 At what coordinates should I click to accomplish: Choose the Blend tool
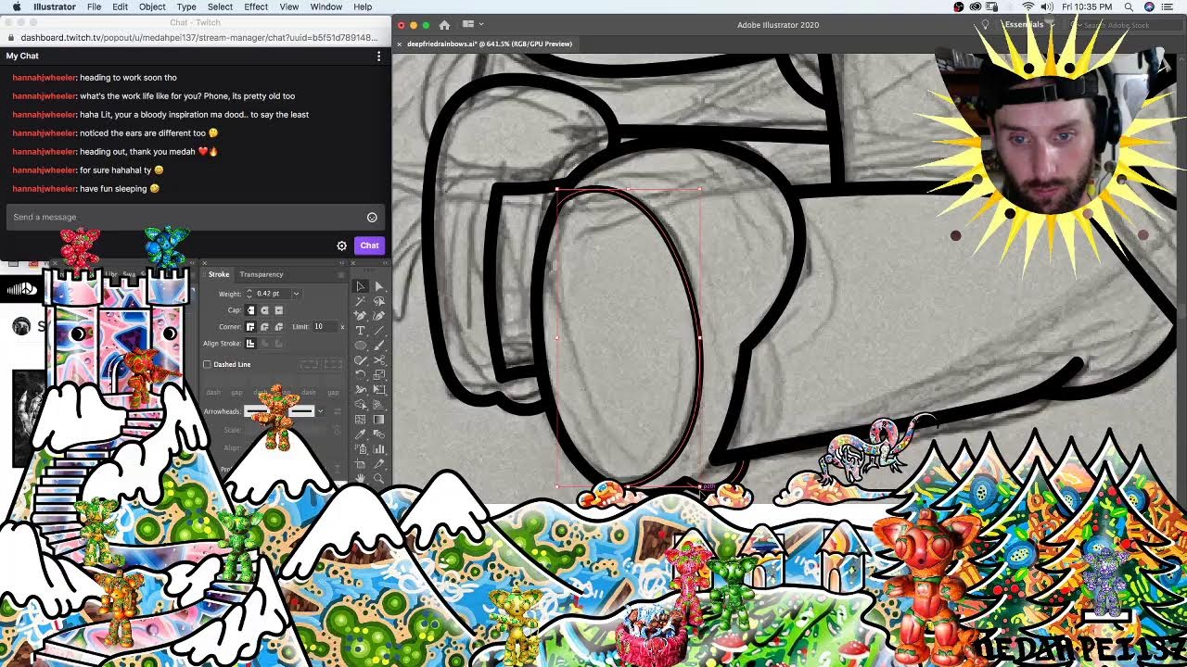379,434
